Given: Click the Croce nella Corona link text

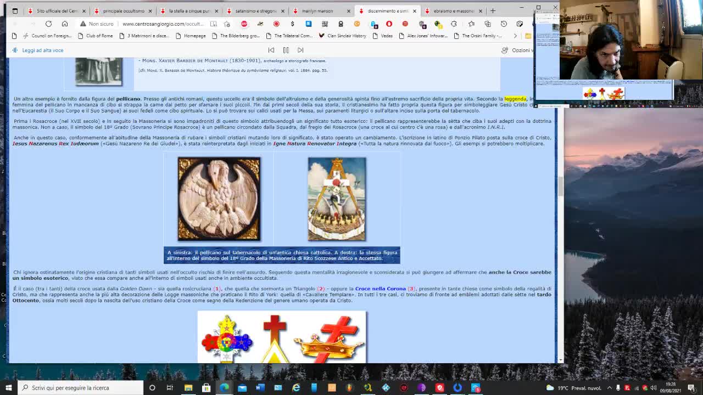Looking at the screenshot, I should coord(380,289).
